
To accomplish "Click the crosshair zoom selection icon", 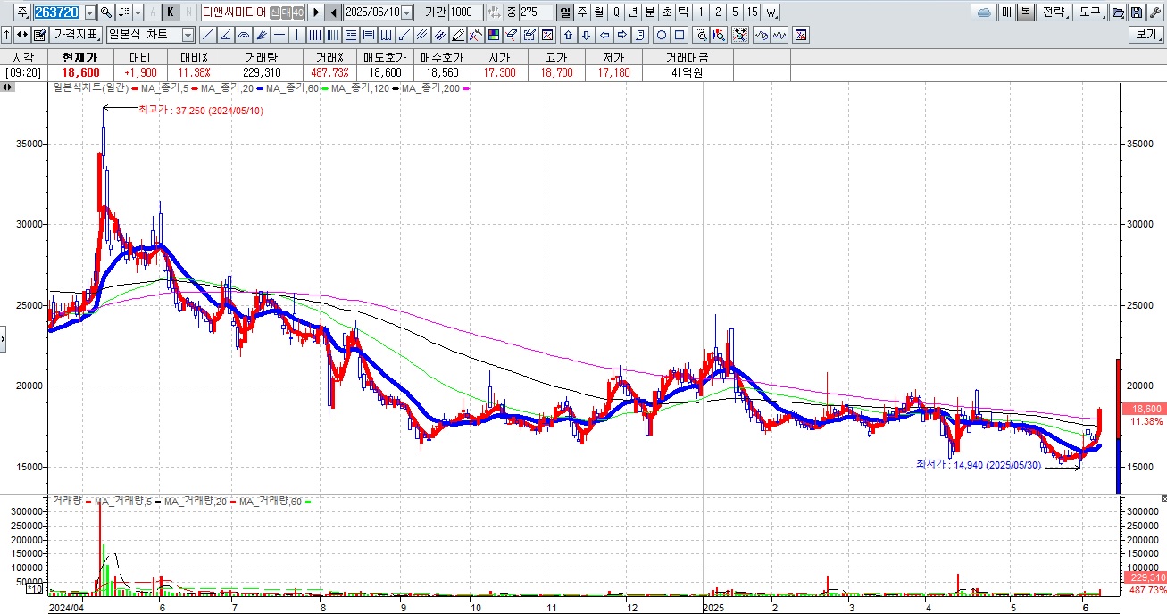I will (x=740, y=35).
